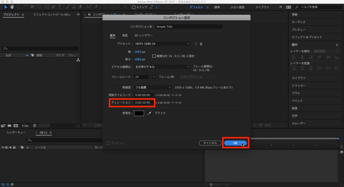Viewport: 344px width, 187px height.
Task: Click the コンポジション名 Simple Title field
Action: 189,27
